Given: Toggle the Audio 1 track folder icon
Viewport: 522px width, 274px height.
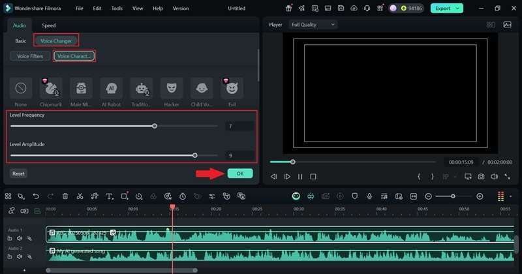Looking at the screenshot, I should click(10, 238).
